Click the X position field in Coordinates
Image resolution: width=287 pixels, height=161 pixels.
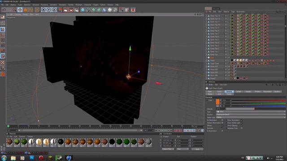pyautogui.click(x=168, y=140)
